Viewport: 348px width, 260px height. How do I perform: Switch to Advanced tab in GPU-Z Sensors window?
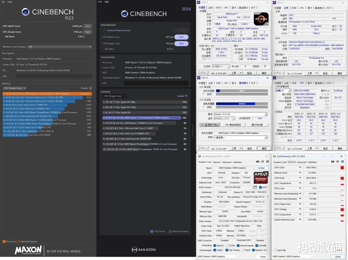301,162
